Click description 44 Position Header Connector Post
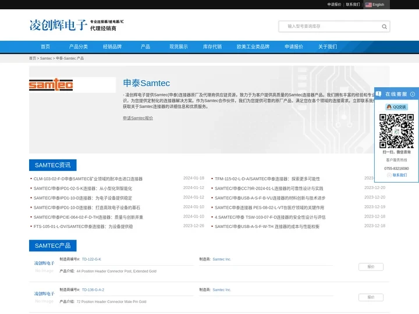 click(x=116, y=272)
